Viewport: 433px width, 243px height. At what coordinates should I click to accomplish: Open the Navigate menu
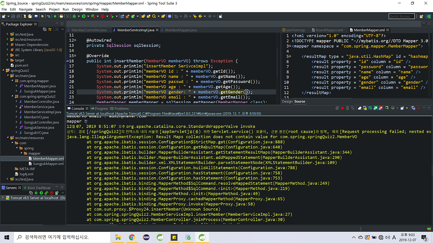[25, 9]
